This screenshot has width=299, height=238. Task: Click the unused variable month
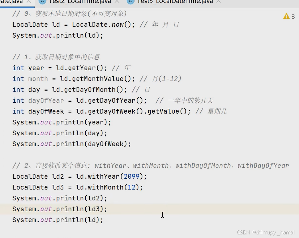pyautogui.click(x=38, y=79)
